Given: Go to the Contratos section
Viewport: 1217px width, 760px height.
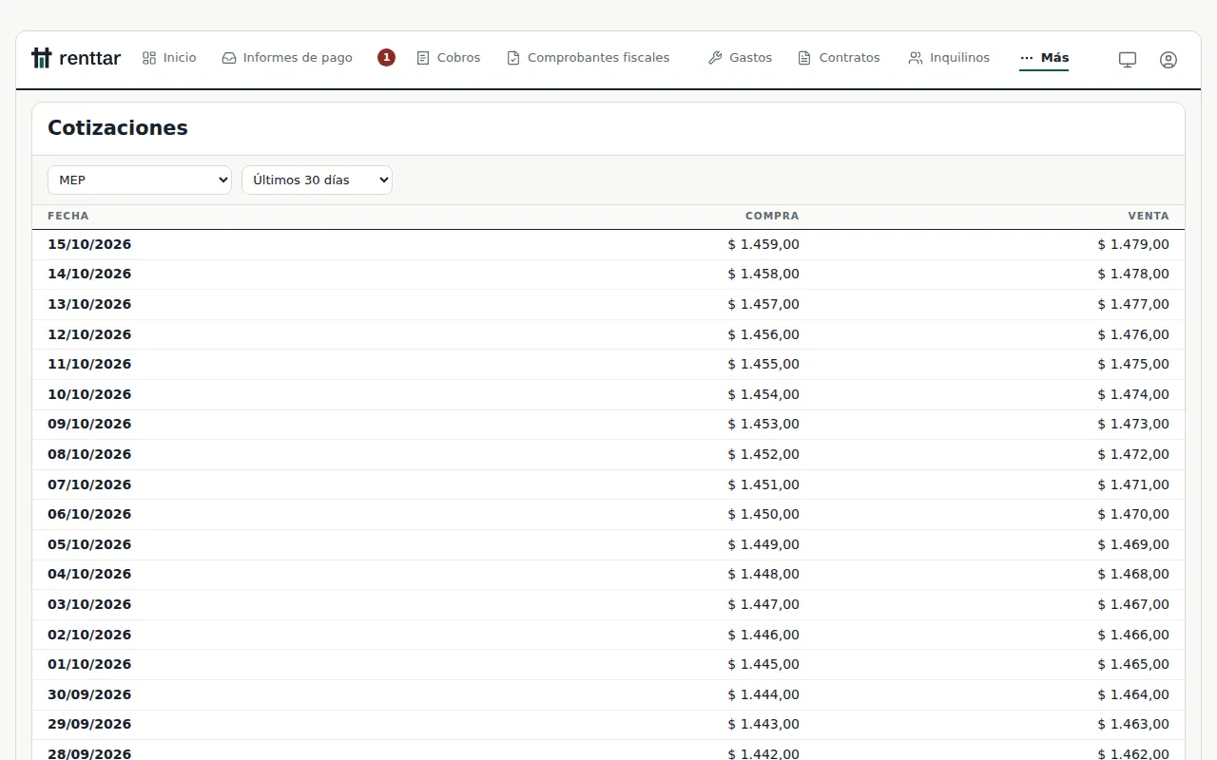Looking at the screenshot, I should pyautogui.click(x=840, y=58).
